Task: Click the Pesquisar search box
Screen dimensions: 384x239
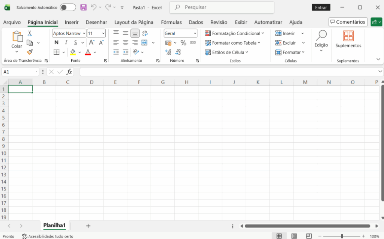Action: (222, 7)
